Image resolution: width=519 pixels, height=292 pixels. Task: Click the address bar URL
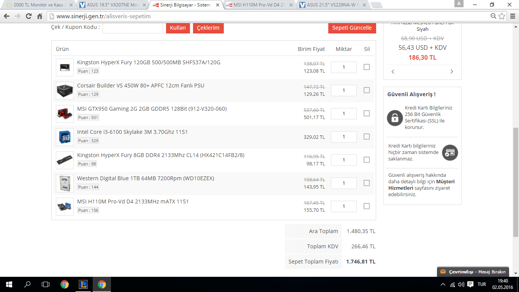coord(103,16)
